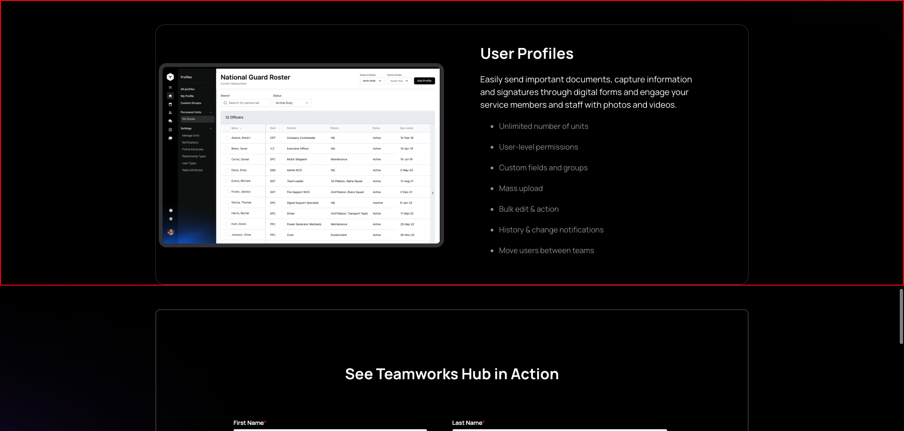Viewport: 904px width, 431px height.
Task: Select the home icon in sidebar
Action: pyautogui.click(x=170, y=96)
